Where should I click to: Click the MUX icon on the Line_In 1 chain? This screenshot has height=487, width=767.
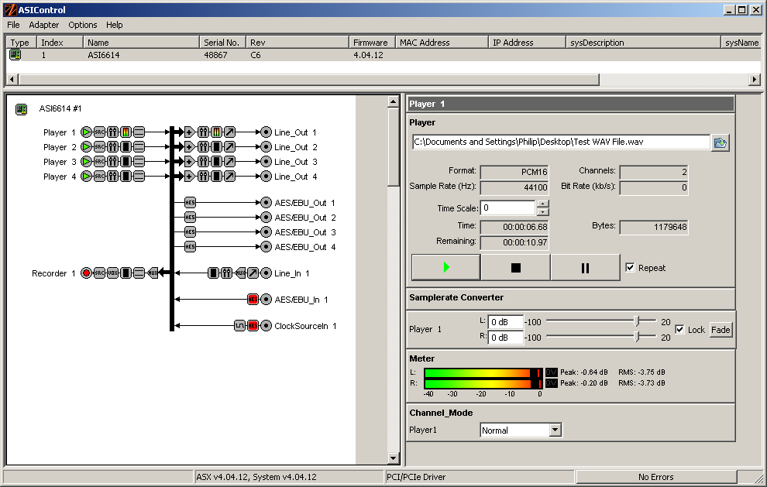[x=240, y=273]
